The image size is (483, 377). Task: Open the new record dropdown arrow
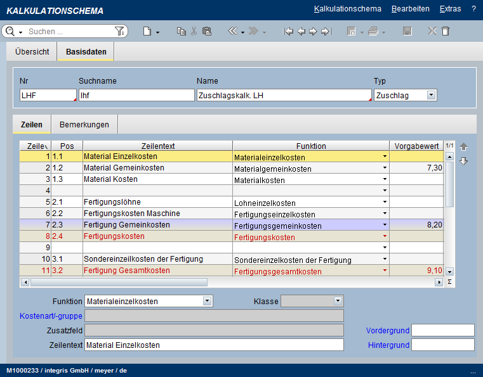click(x=157, y=32)
